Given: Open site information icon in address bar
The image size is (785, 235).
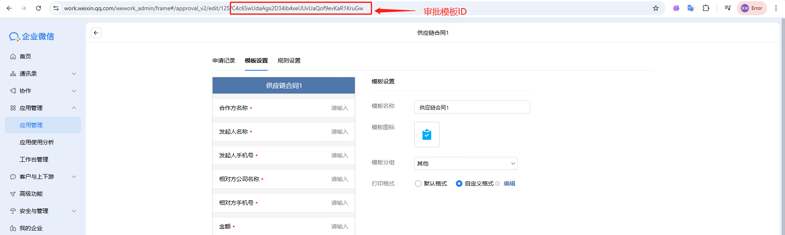Looking at the screenshot, I should pyautogui.click(x=56, y=8).
